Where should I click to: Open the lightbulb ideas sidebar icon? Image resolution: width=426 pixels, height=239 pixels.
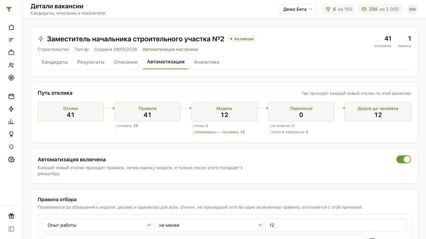[x=11, y=134]
